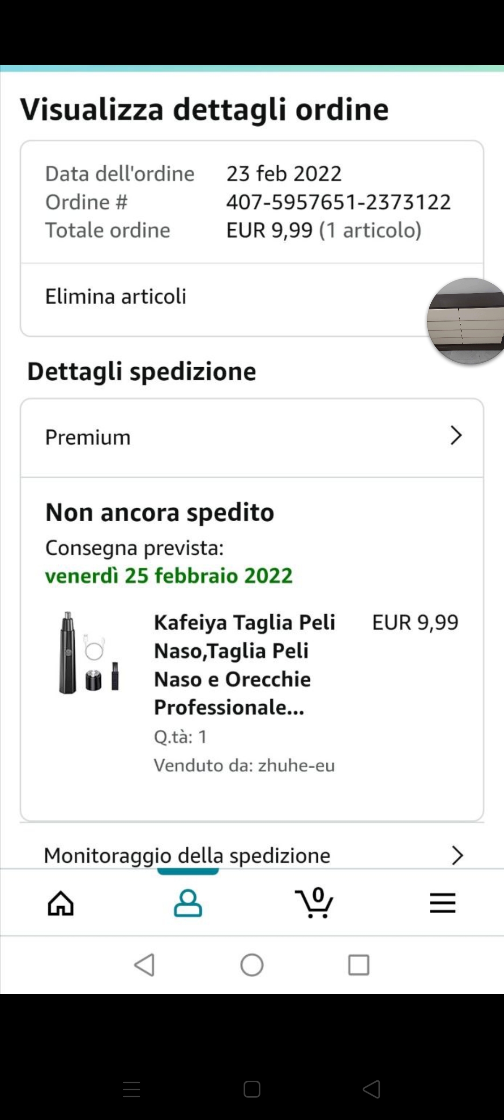Image resolution: width=504 pixels, height=1120 pixels.
Task: Tap the Non ancora spedito status heading
Action: [x=160, y=512]
